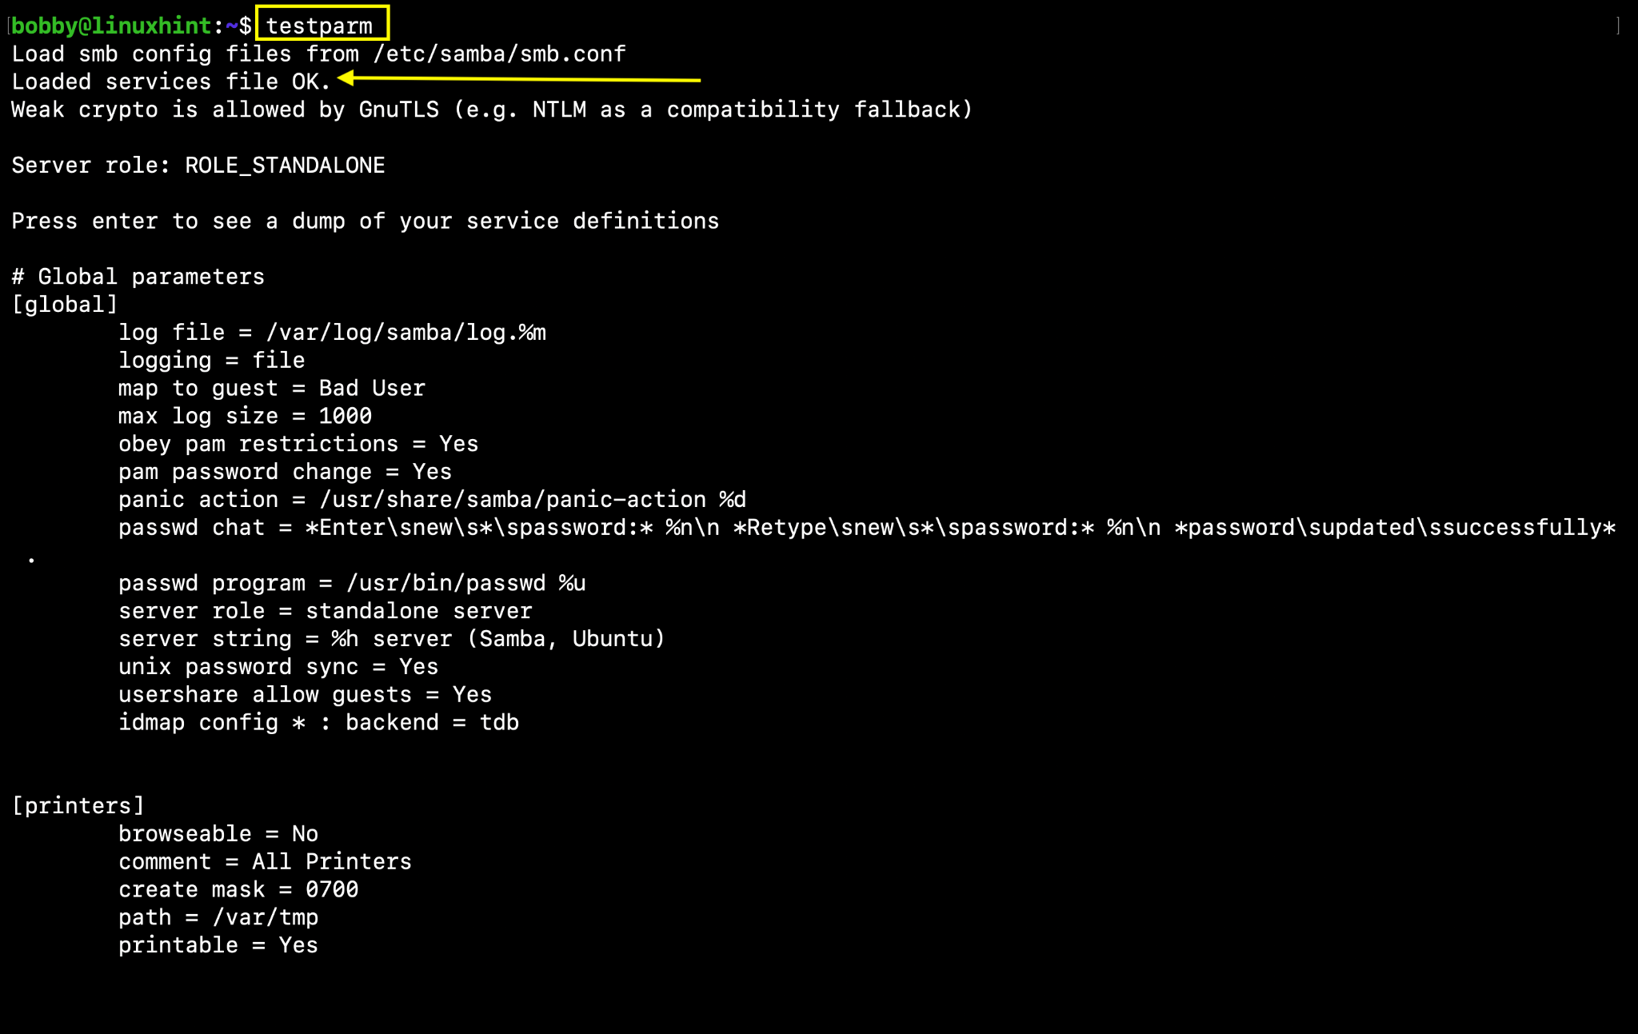Click the highlighted testparm command
This screenshot has height=1034, width=1638.
click(319, 26)
